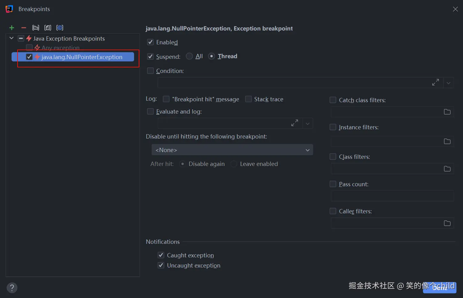The height and width of the screenshot is (298, 463).
Task: Open the help question mark button
Action: 12,288
